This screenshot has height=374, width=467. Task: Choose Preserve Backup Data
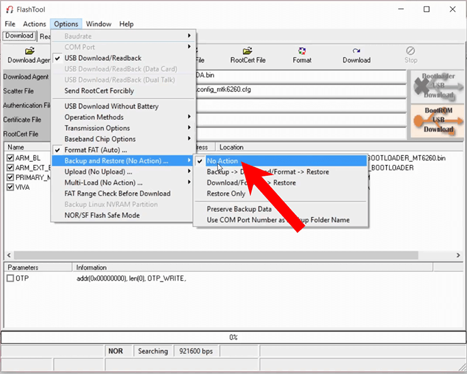coord(281,209)
